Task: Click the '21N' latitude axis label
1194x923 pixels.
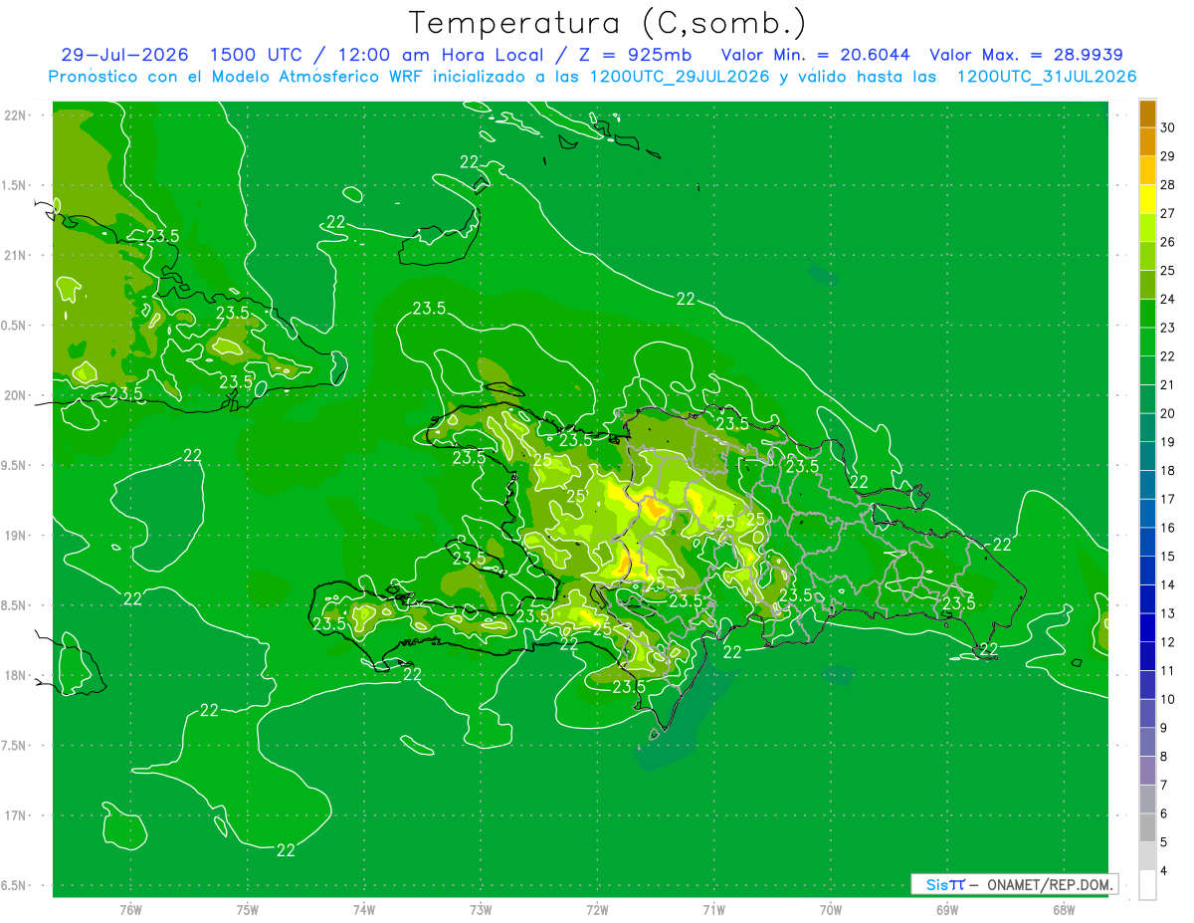Action: point(15,255)
